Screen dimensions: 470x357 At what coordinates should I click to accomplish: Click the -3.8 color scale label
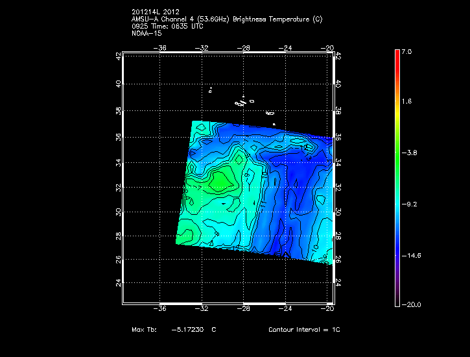coord(410,153)
